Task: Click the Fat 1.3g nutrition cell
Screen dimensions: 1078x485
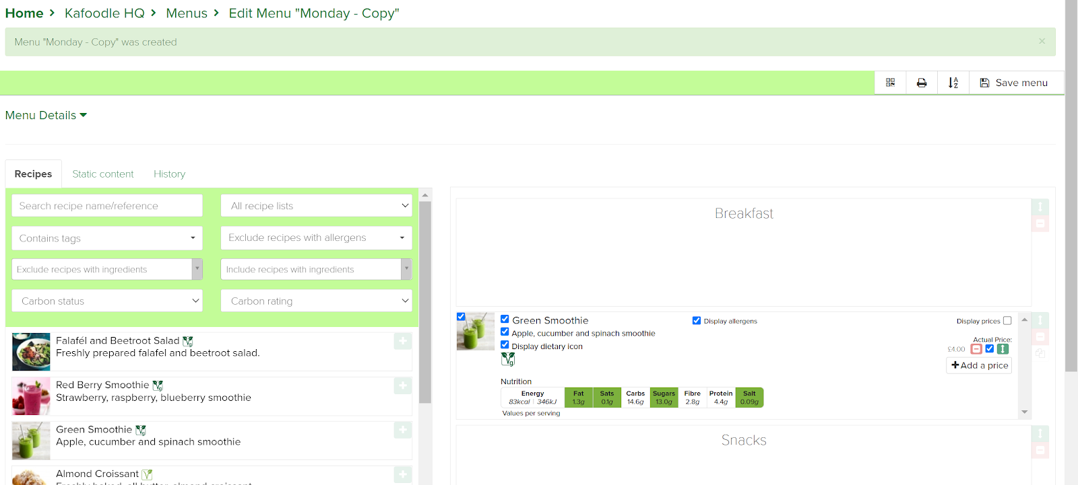Action: 579,398
